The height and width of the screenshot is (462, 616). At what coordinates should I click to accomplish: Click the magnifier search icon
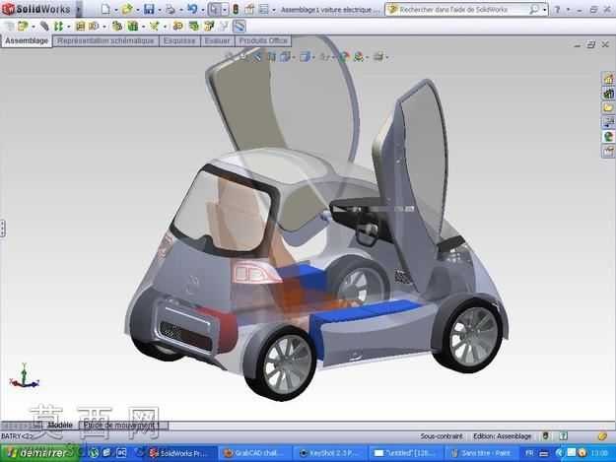click(x=534, y=10)
